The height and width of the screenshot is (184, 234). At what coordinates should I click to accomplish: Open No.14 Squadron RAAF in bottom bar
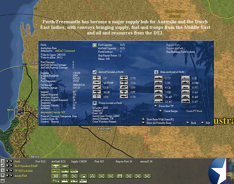26,166
